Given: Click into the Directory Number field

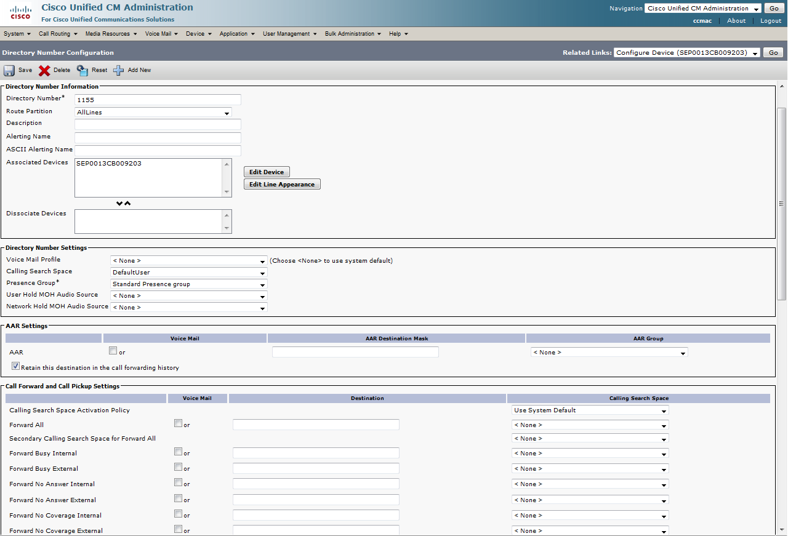Looking at the screenshot, I should [x=158, y=100].
